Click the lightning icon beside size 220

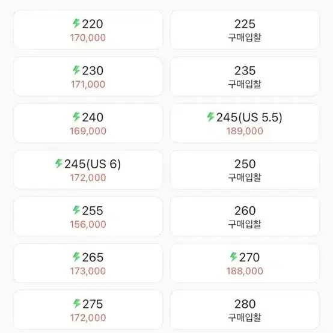76,23
